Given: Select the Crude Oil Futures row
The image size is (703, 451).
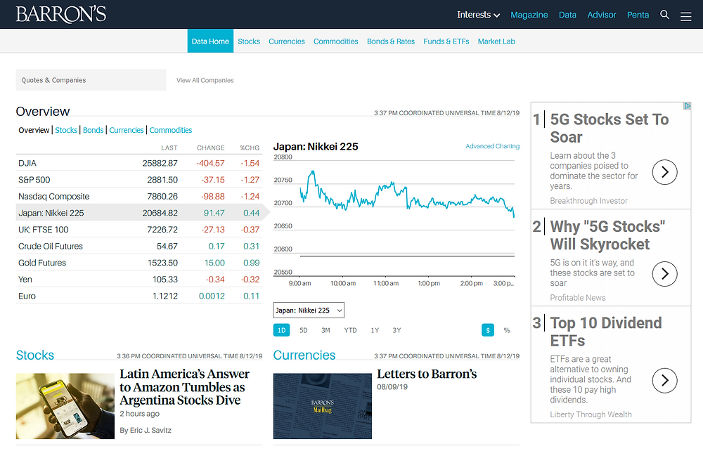Looking at the screenshot, I should pyautogui.click(x=139, y=246).
